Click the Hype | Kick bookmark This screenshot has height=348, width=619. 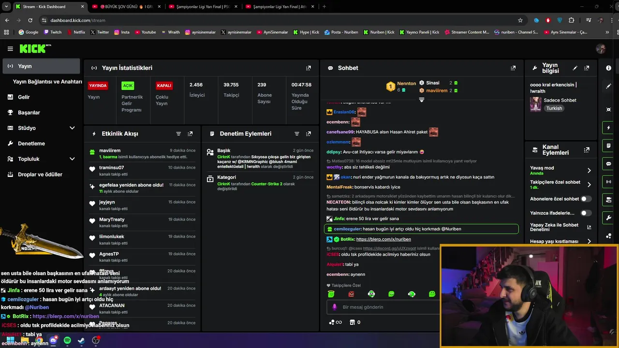click(x=306, y=32)
